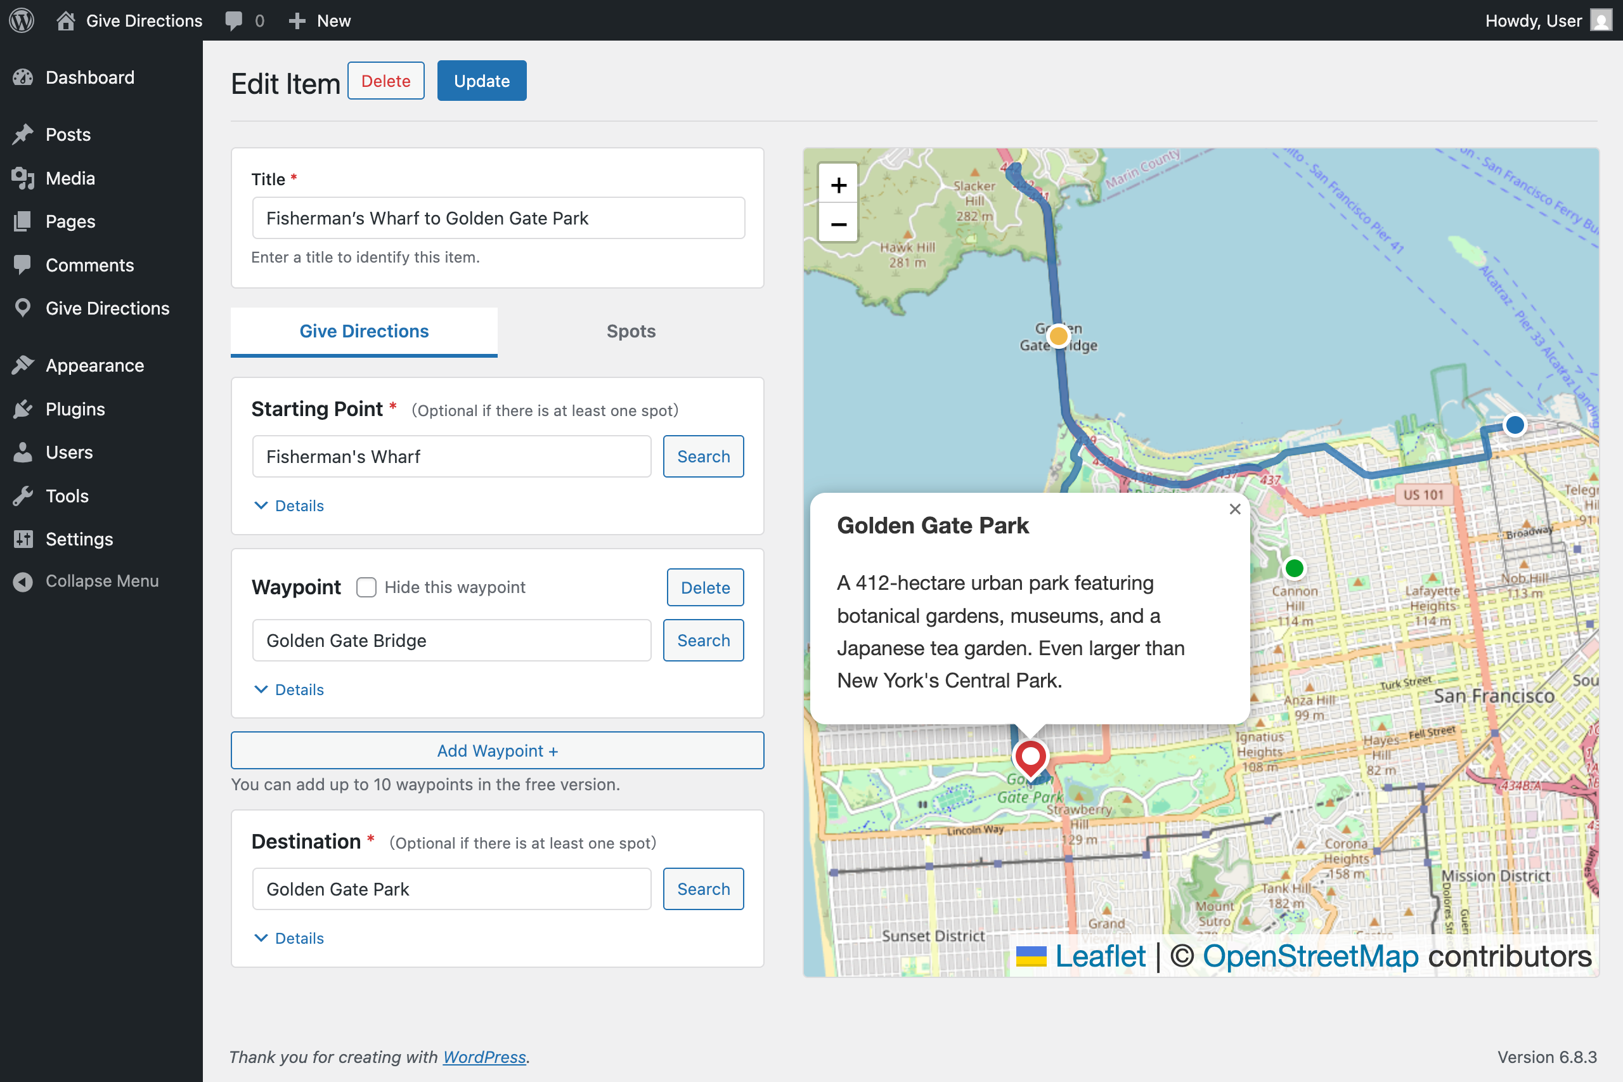Image resolution: width=1623 pixels, height=1082 pixels.
Task: Click the green spot marker on the map
Action: coord(1294,568)
